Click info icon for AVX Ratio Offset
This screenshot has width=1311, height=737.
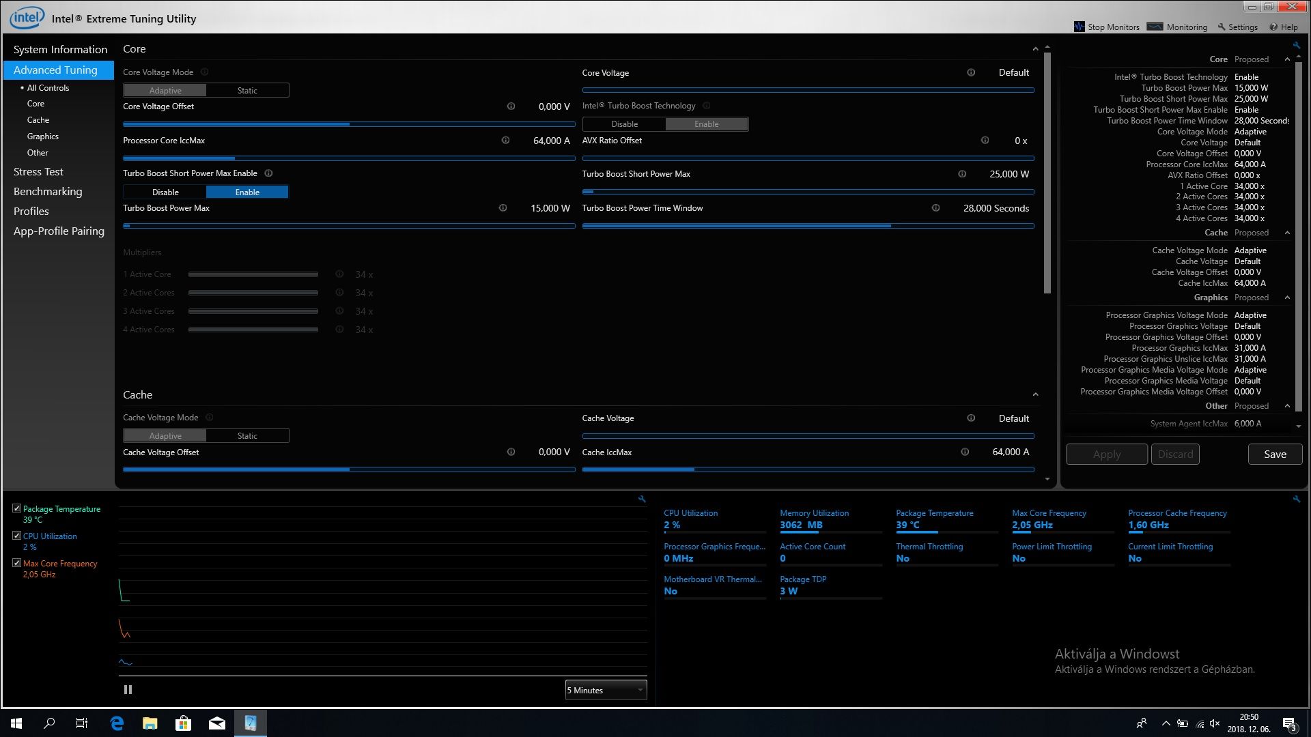(x=985, y=141)
